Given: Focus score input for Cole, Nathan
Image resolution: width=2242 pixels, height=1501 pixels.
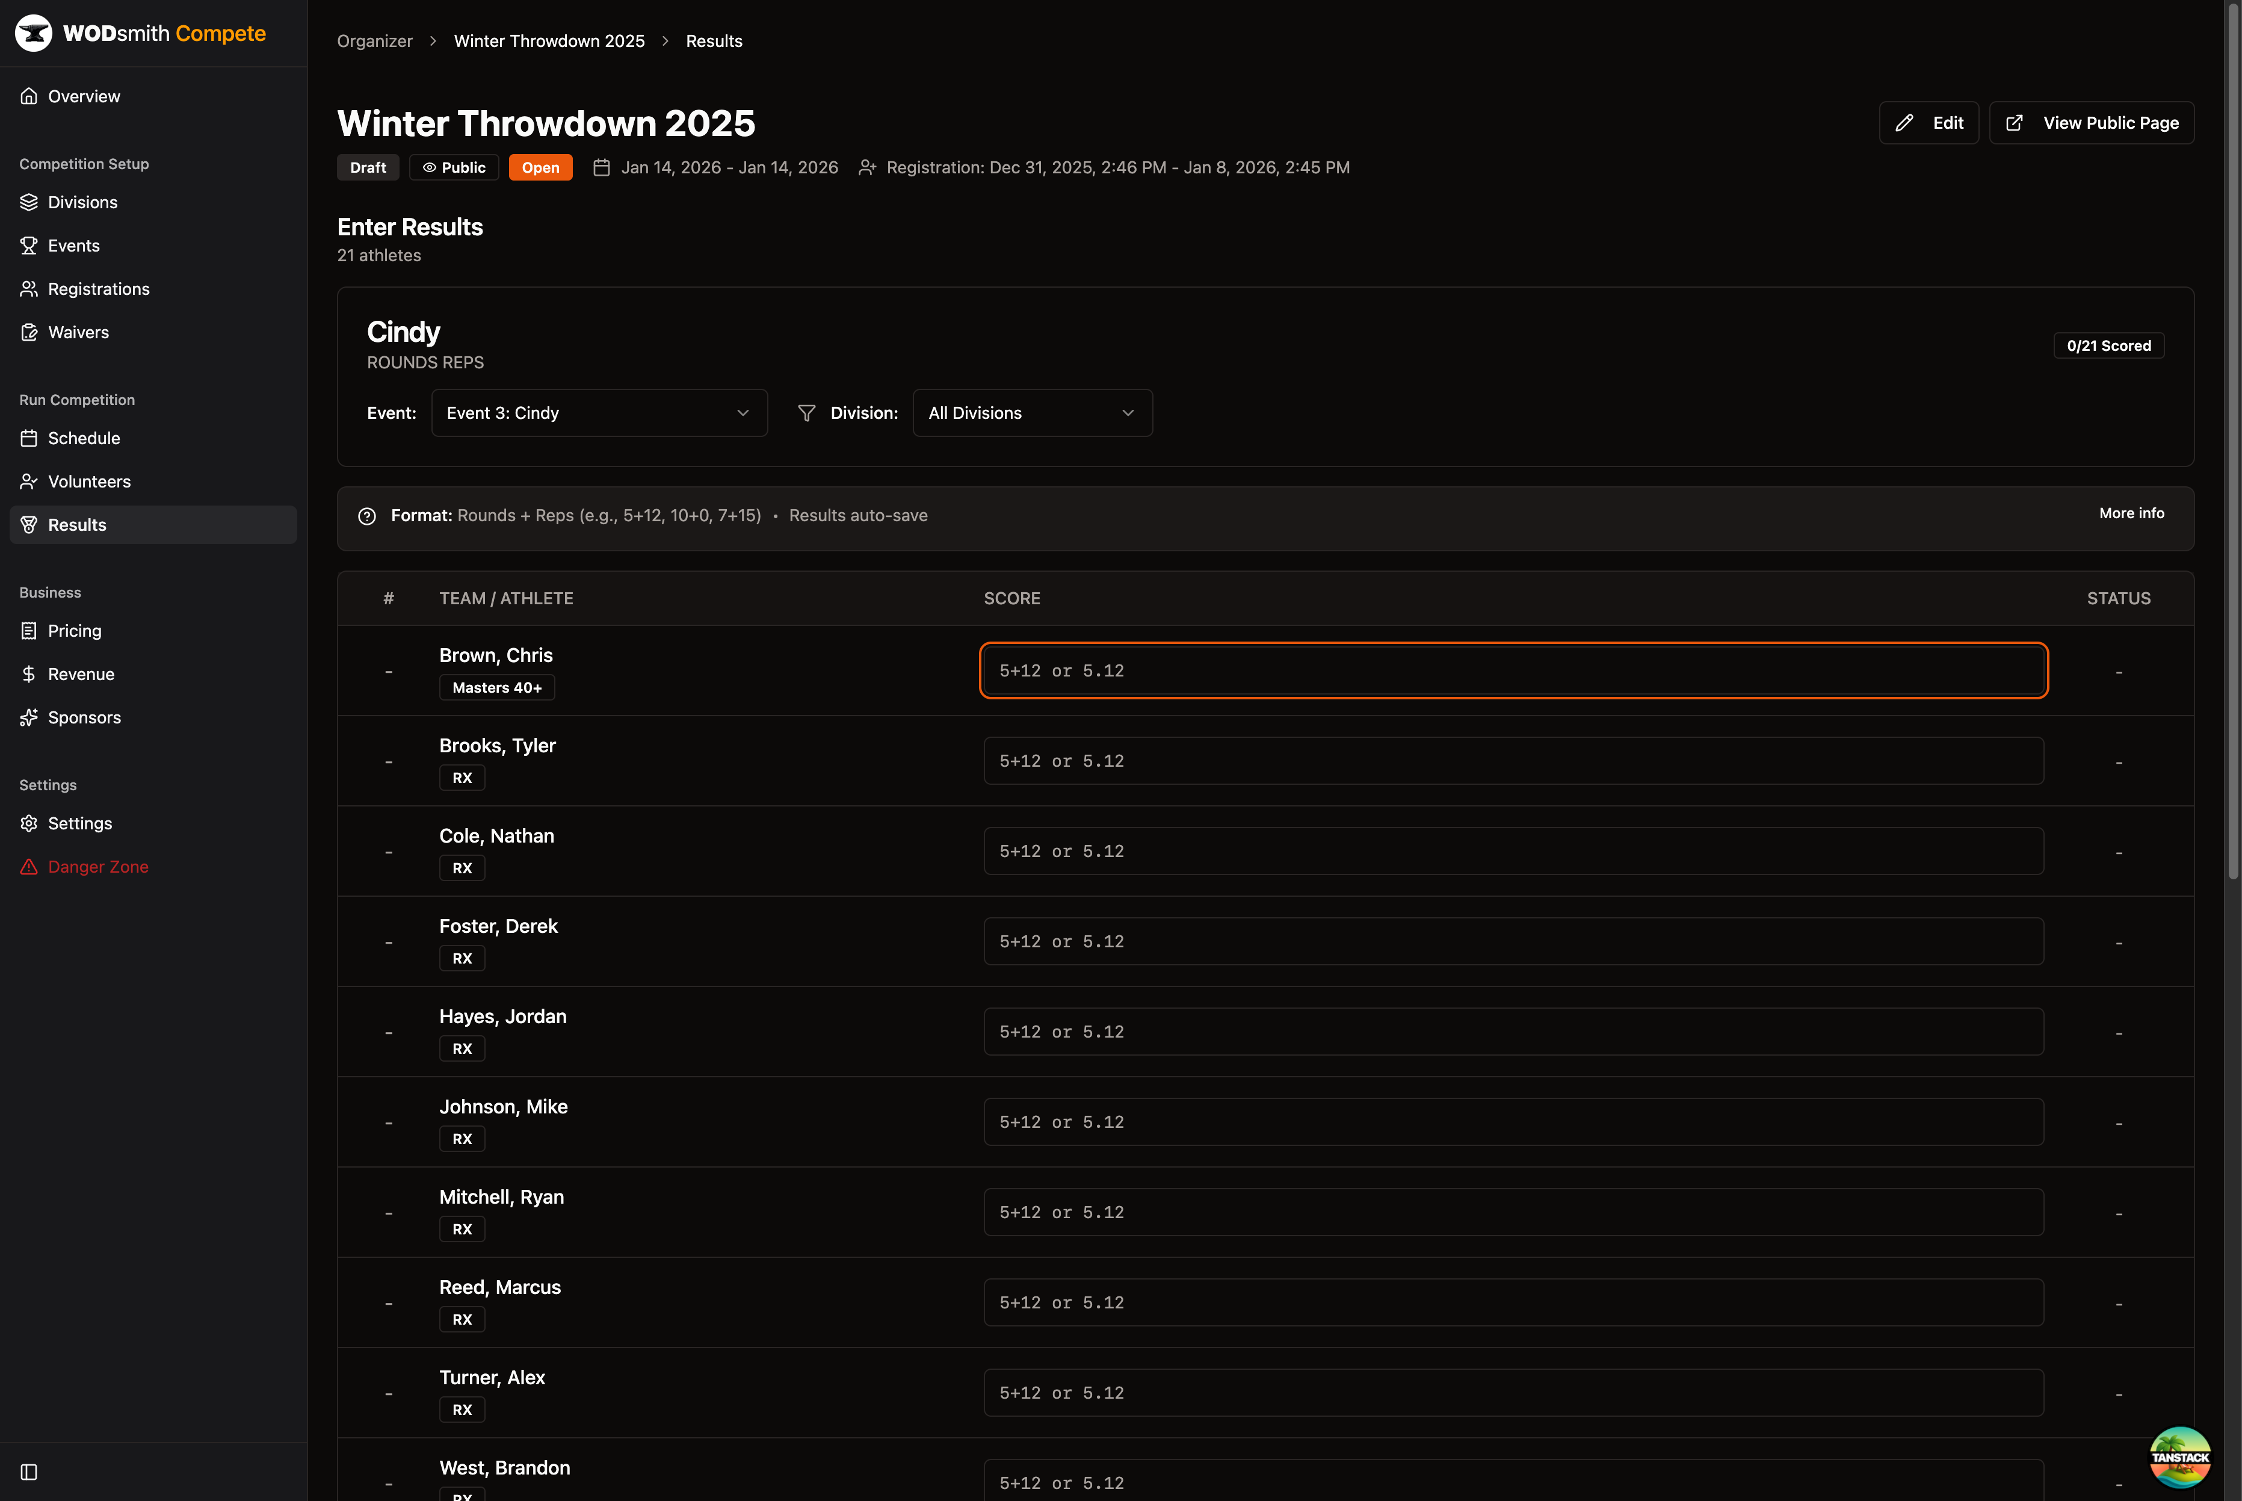Looking at the screenshot, I should (1513, 851).
